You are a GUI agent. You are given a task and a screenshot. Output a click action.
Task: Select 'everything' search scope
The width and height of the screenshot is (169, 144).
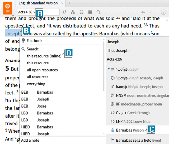(x=36, y=84)
